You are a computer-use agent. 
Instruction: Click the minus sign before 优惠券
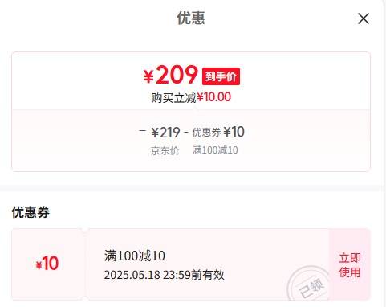(186, 132)
